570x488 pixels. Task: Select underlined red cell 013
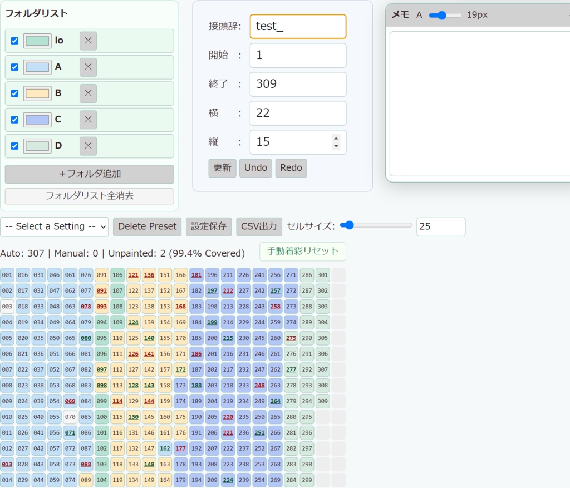point(7,465)
